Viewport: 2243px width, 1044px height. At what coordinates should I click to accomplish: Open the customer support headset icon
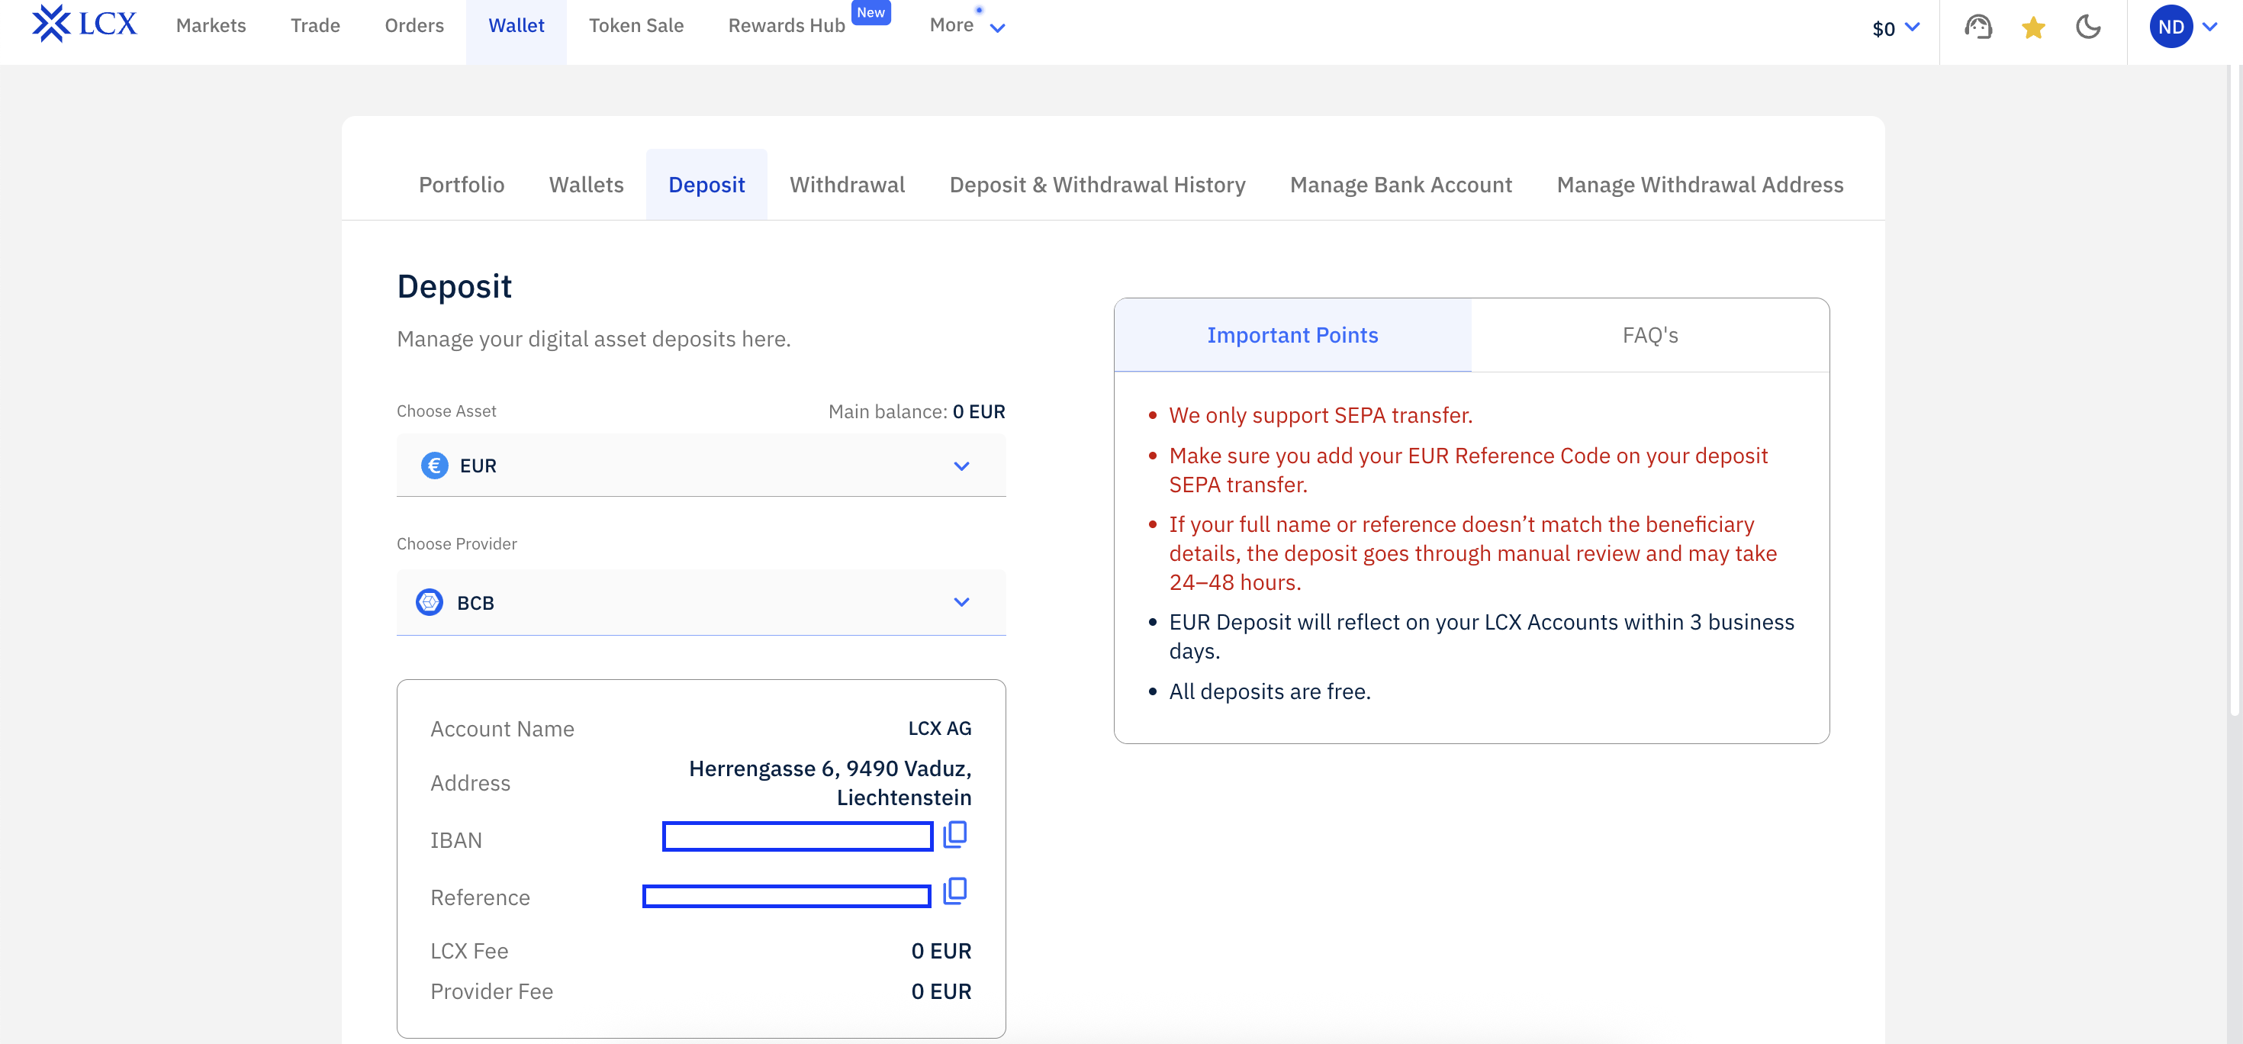point(1978,27)
